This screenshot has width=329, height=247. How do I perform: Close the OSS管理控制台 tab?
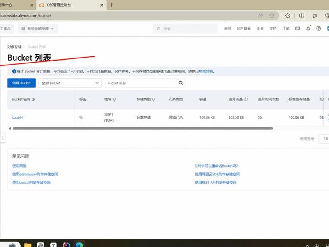(102, 5)
